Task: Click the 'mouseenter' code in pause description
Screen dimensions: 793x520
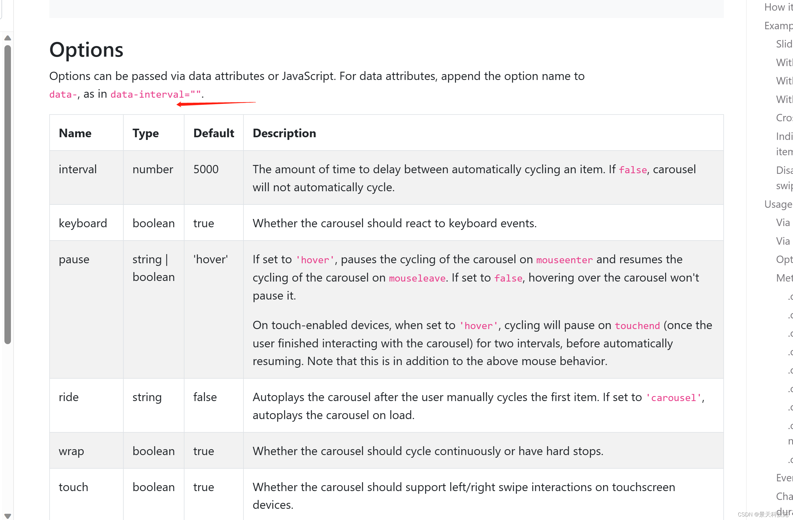Action: click(565, 260)
